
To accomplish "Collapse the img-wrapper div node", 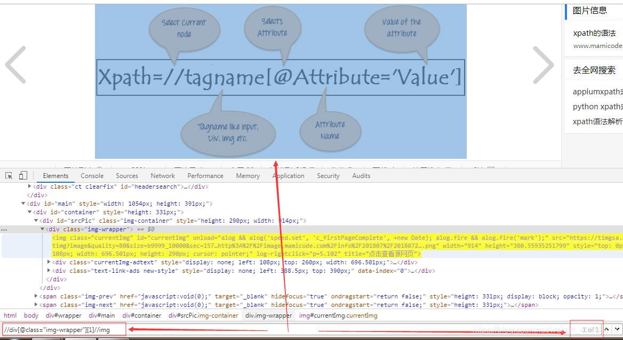I will [42, 229].
